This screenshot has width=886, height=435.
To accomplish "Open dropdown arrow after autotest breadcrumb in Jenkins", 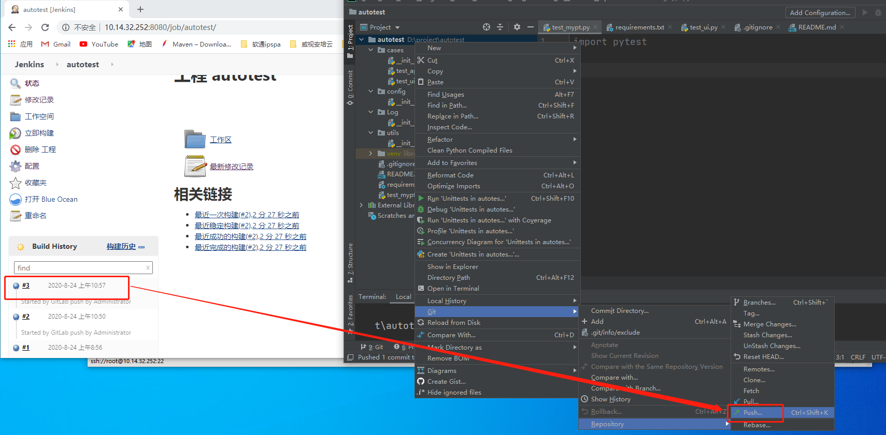I will (112, 65).
